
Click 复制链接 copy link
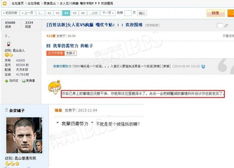tap(152, 25)
